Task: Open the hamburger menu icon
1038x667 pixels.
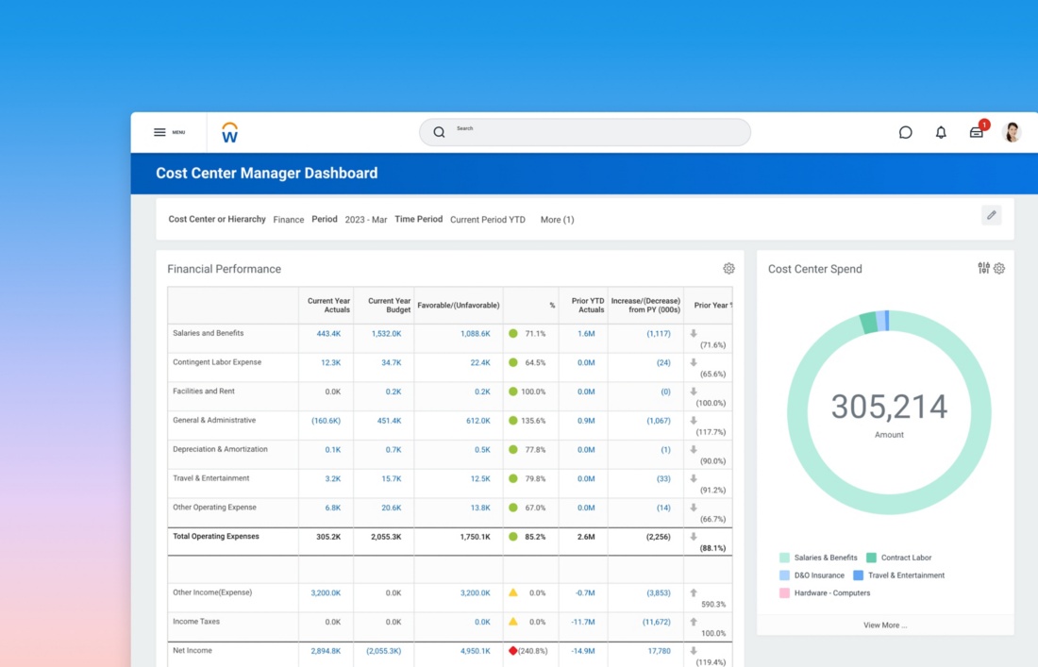Action: click(x=159, y=132)
